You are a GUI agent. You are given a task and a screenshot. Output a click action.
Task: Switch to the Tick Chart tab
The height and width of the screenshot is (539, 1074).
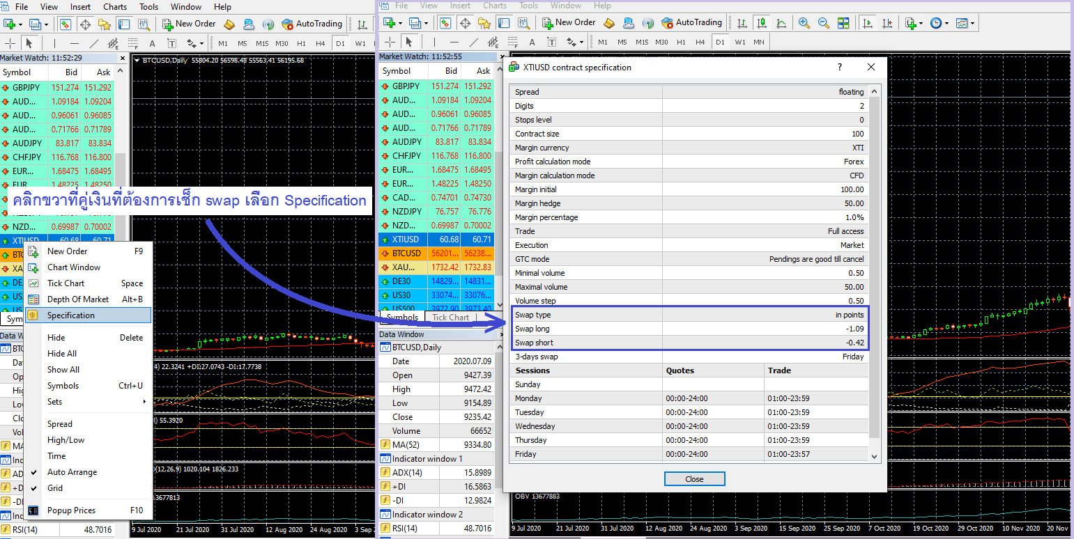point(450,318)
